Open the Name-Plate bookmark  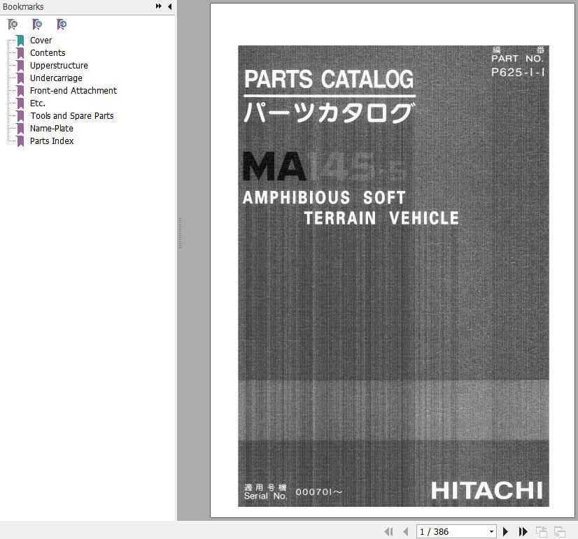(x=52, y=128)
